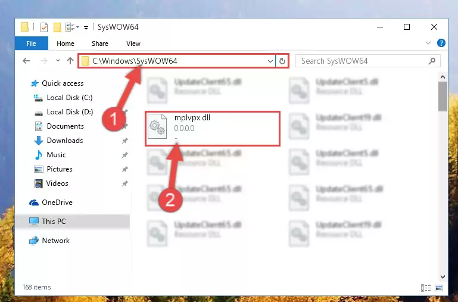Click the address bar path C:\Windows\SysWOW64
The height and width of the screenshot is (302, 458).
pos(135,61)
